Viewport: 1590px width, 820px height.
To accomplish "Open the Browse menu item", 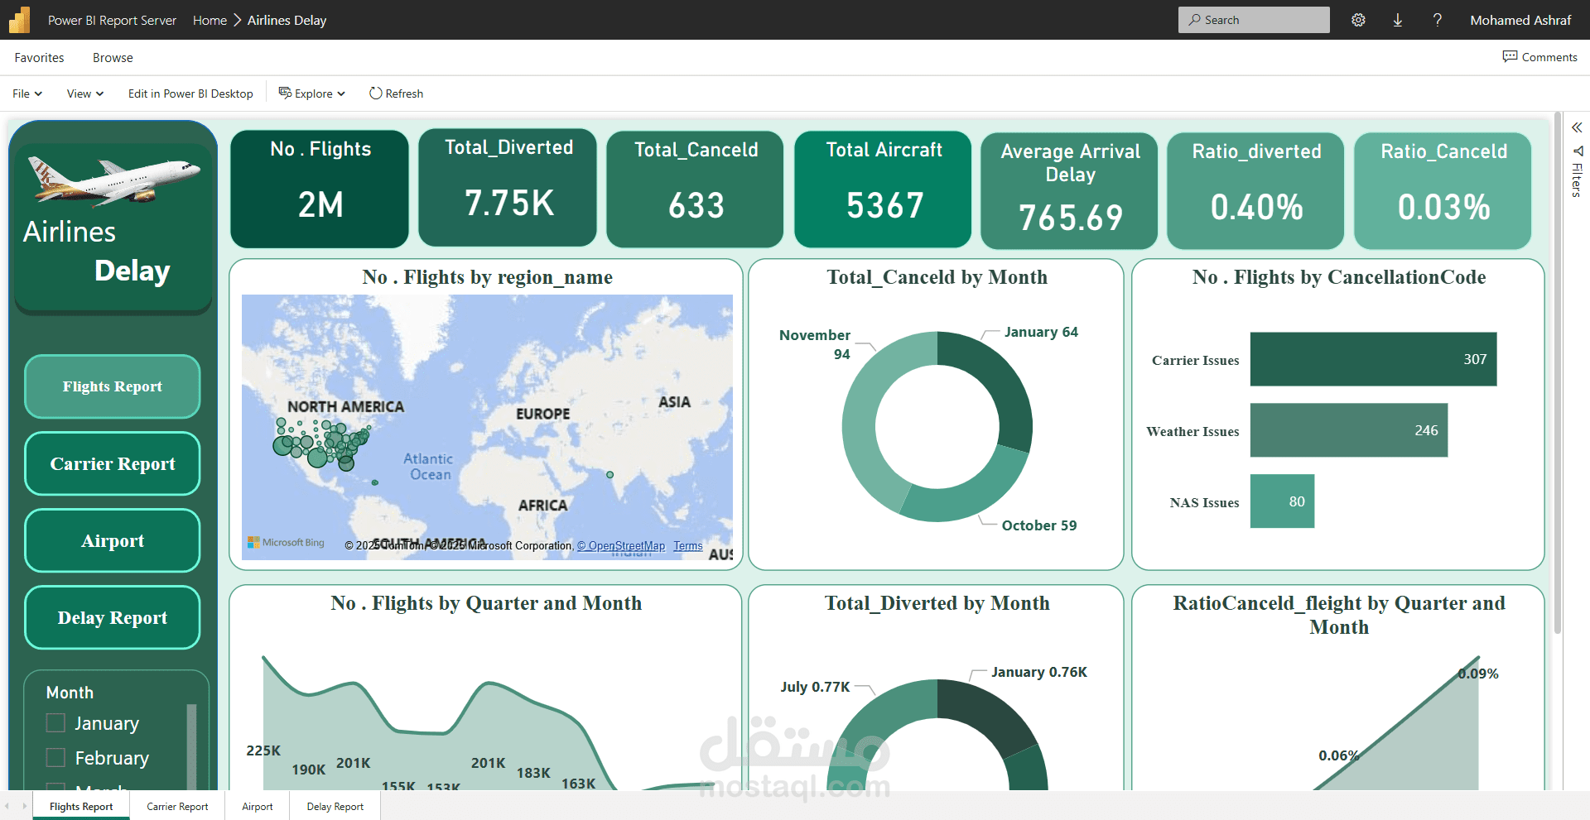I will [113, 58].
